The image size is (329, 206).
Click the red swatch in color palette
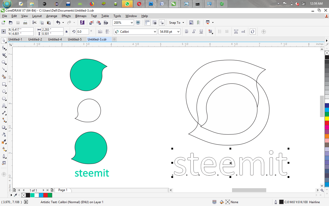click(327, 122)
